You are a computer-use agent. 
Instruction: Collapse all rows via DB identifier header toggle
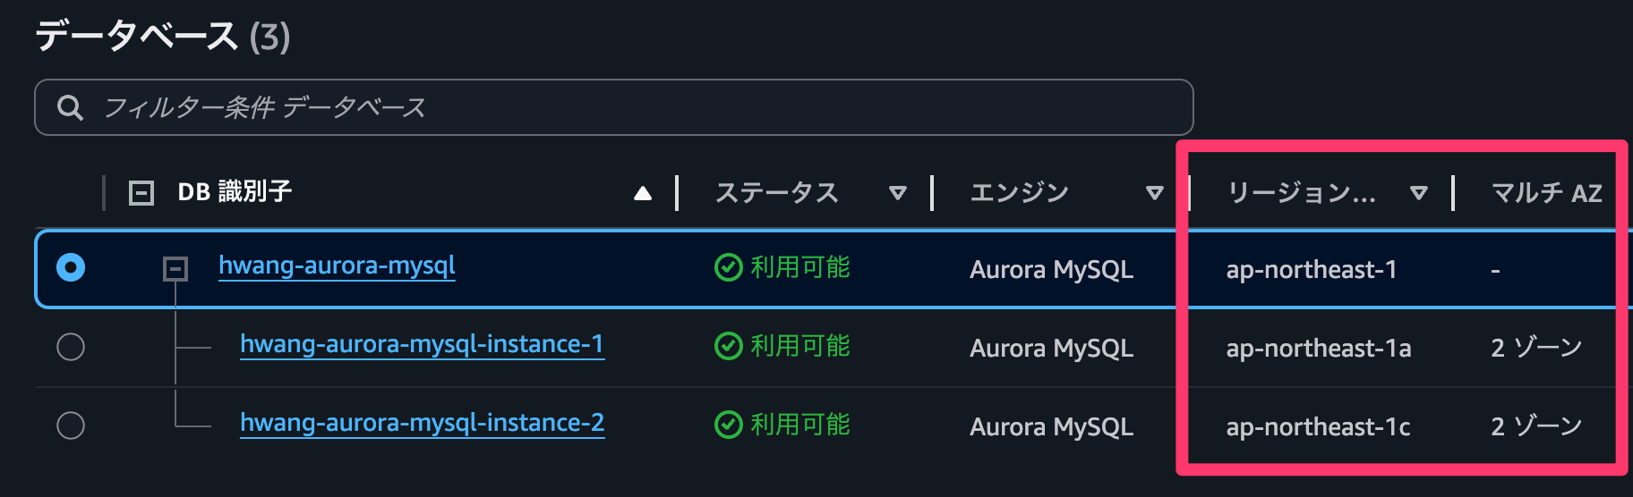click(141, 193)
